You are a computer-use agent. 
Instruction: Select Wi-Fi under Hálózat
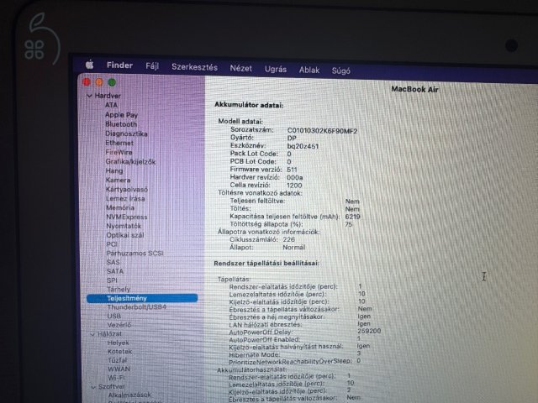coord(116,378)
